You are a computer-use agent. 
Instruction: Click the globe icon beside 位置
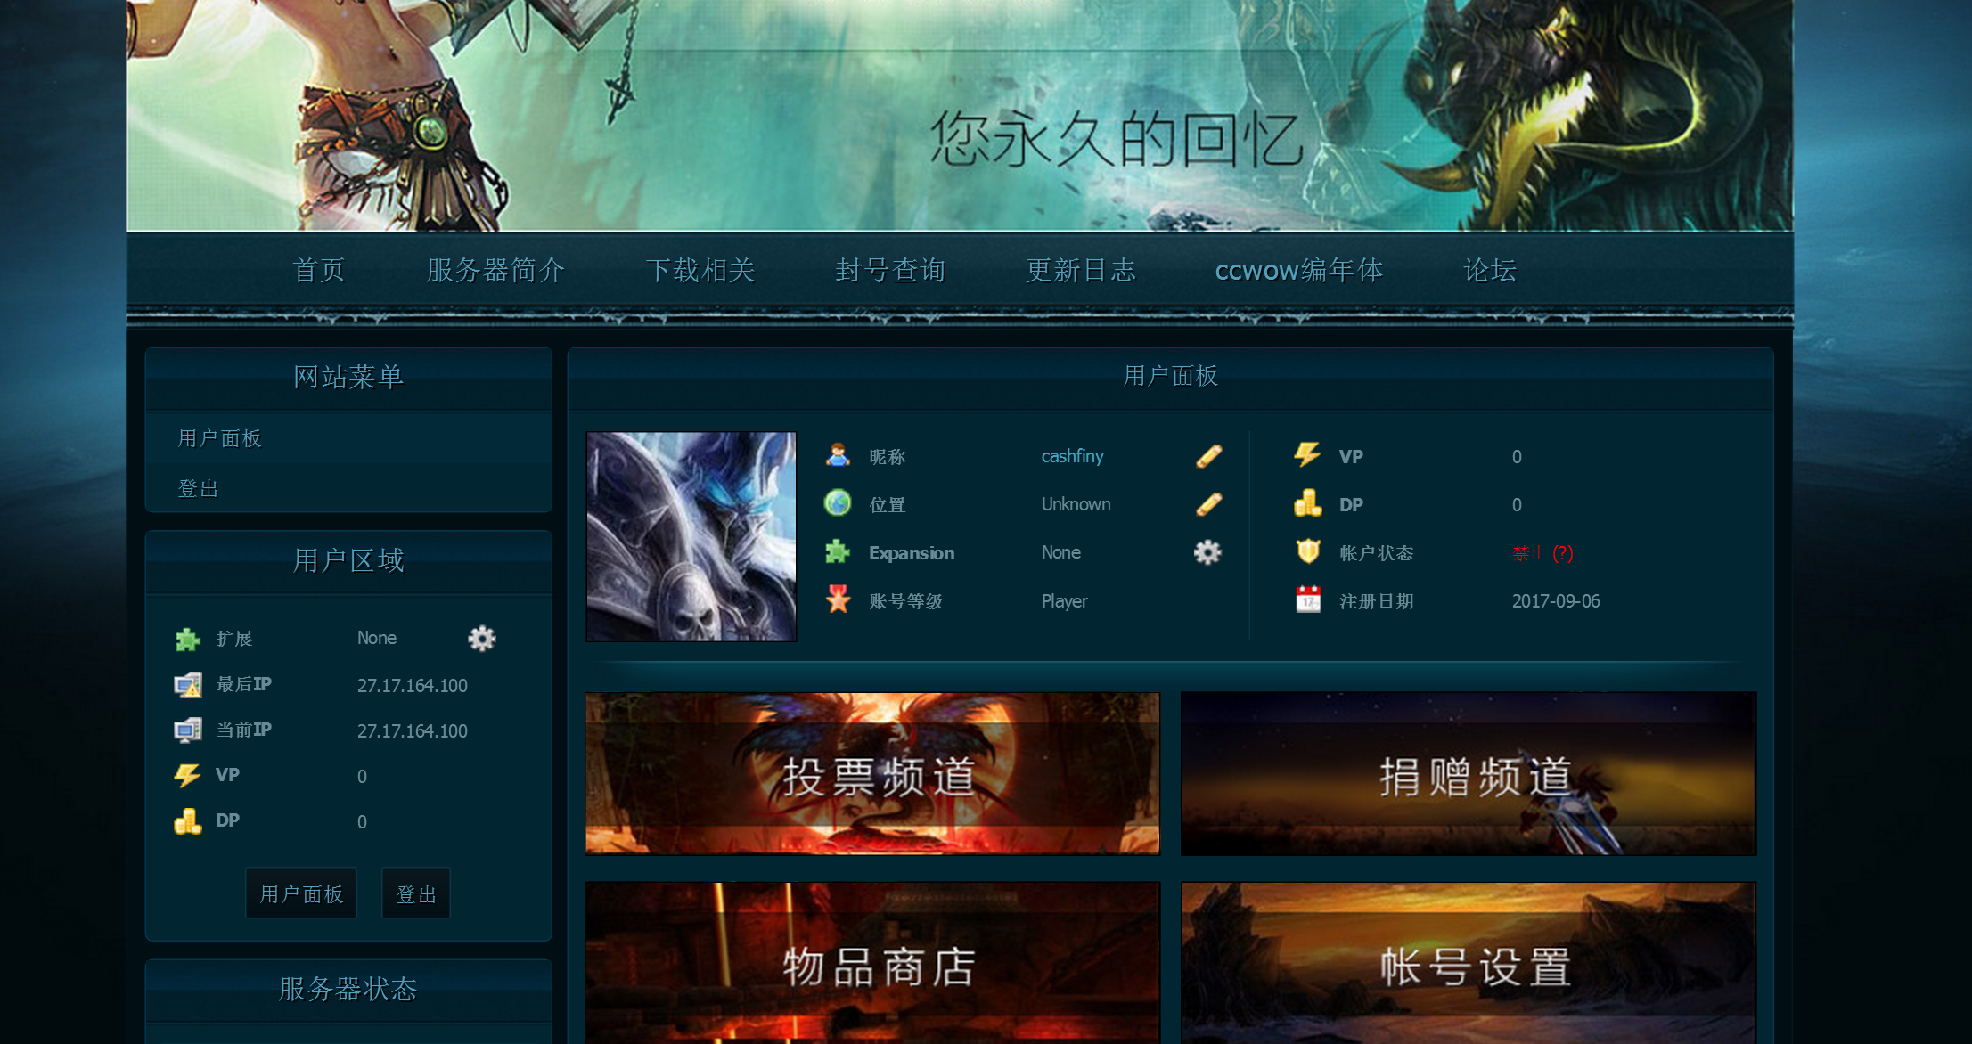[836, 504]
